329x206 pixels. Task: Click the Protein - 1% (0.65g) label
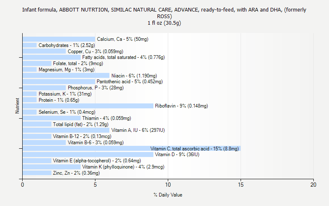click(x=59, y=100)
